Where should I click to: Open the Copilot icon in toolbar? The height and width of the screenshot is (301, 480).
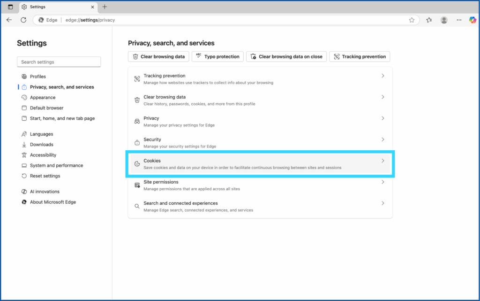[472, 20]
